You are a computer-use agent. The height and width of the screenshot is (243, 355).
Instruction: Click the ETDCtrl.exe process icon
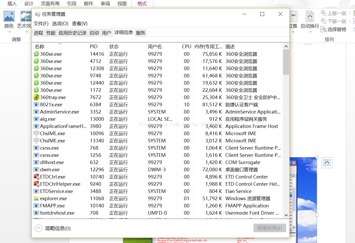click(36, 177)
